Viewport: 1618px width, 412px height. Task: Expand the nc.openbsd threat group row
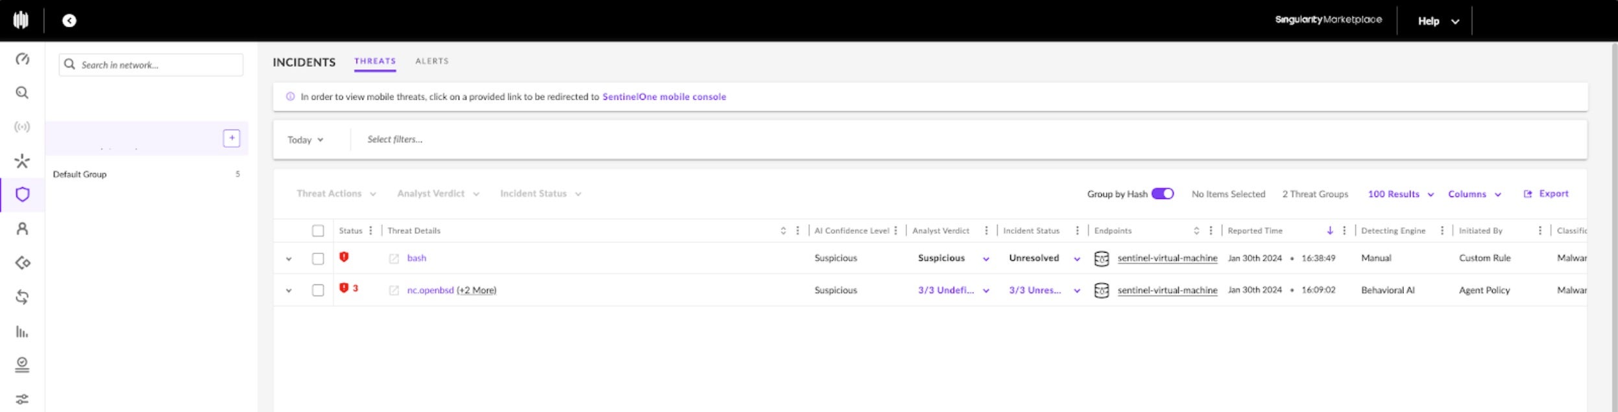pos(289,291)
